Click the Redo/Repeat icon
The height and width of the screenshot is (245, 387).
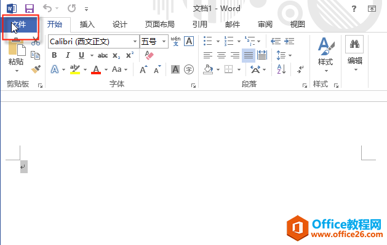pos(71,9)
